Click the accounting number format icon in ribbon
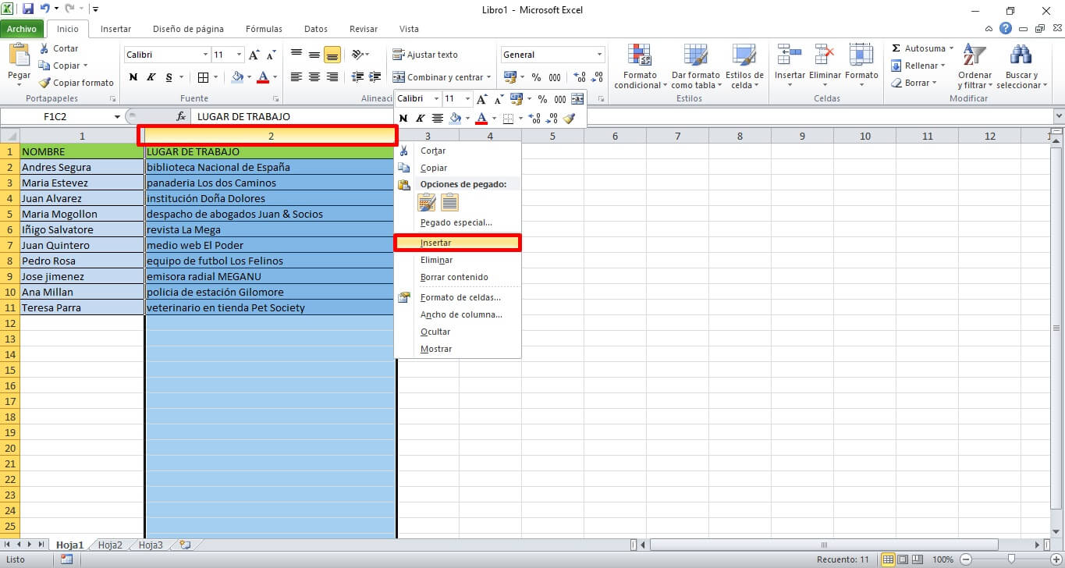 point(510,77)
